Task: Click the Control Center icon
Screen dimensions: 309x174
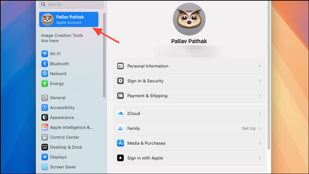Action: click(x=45, y=137)
